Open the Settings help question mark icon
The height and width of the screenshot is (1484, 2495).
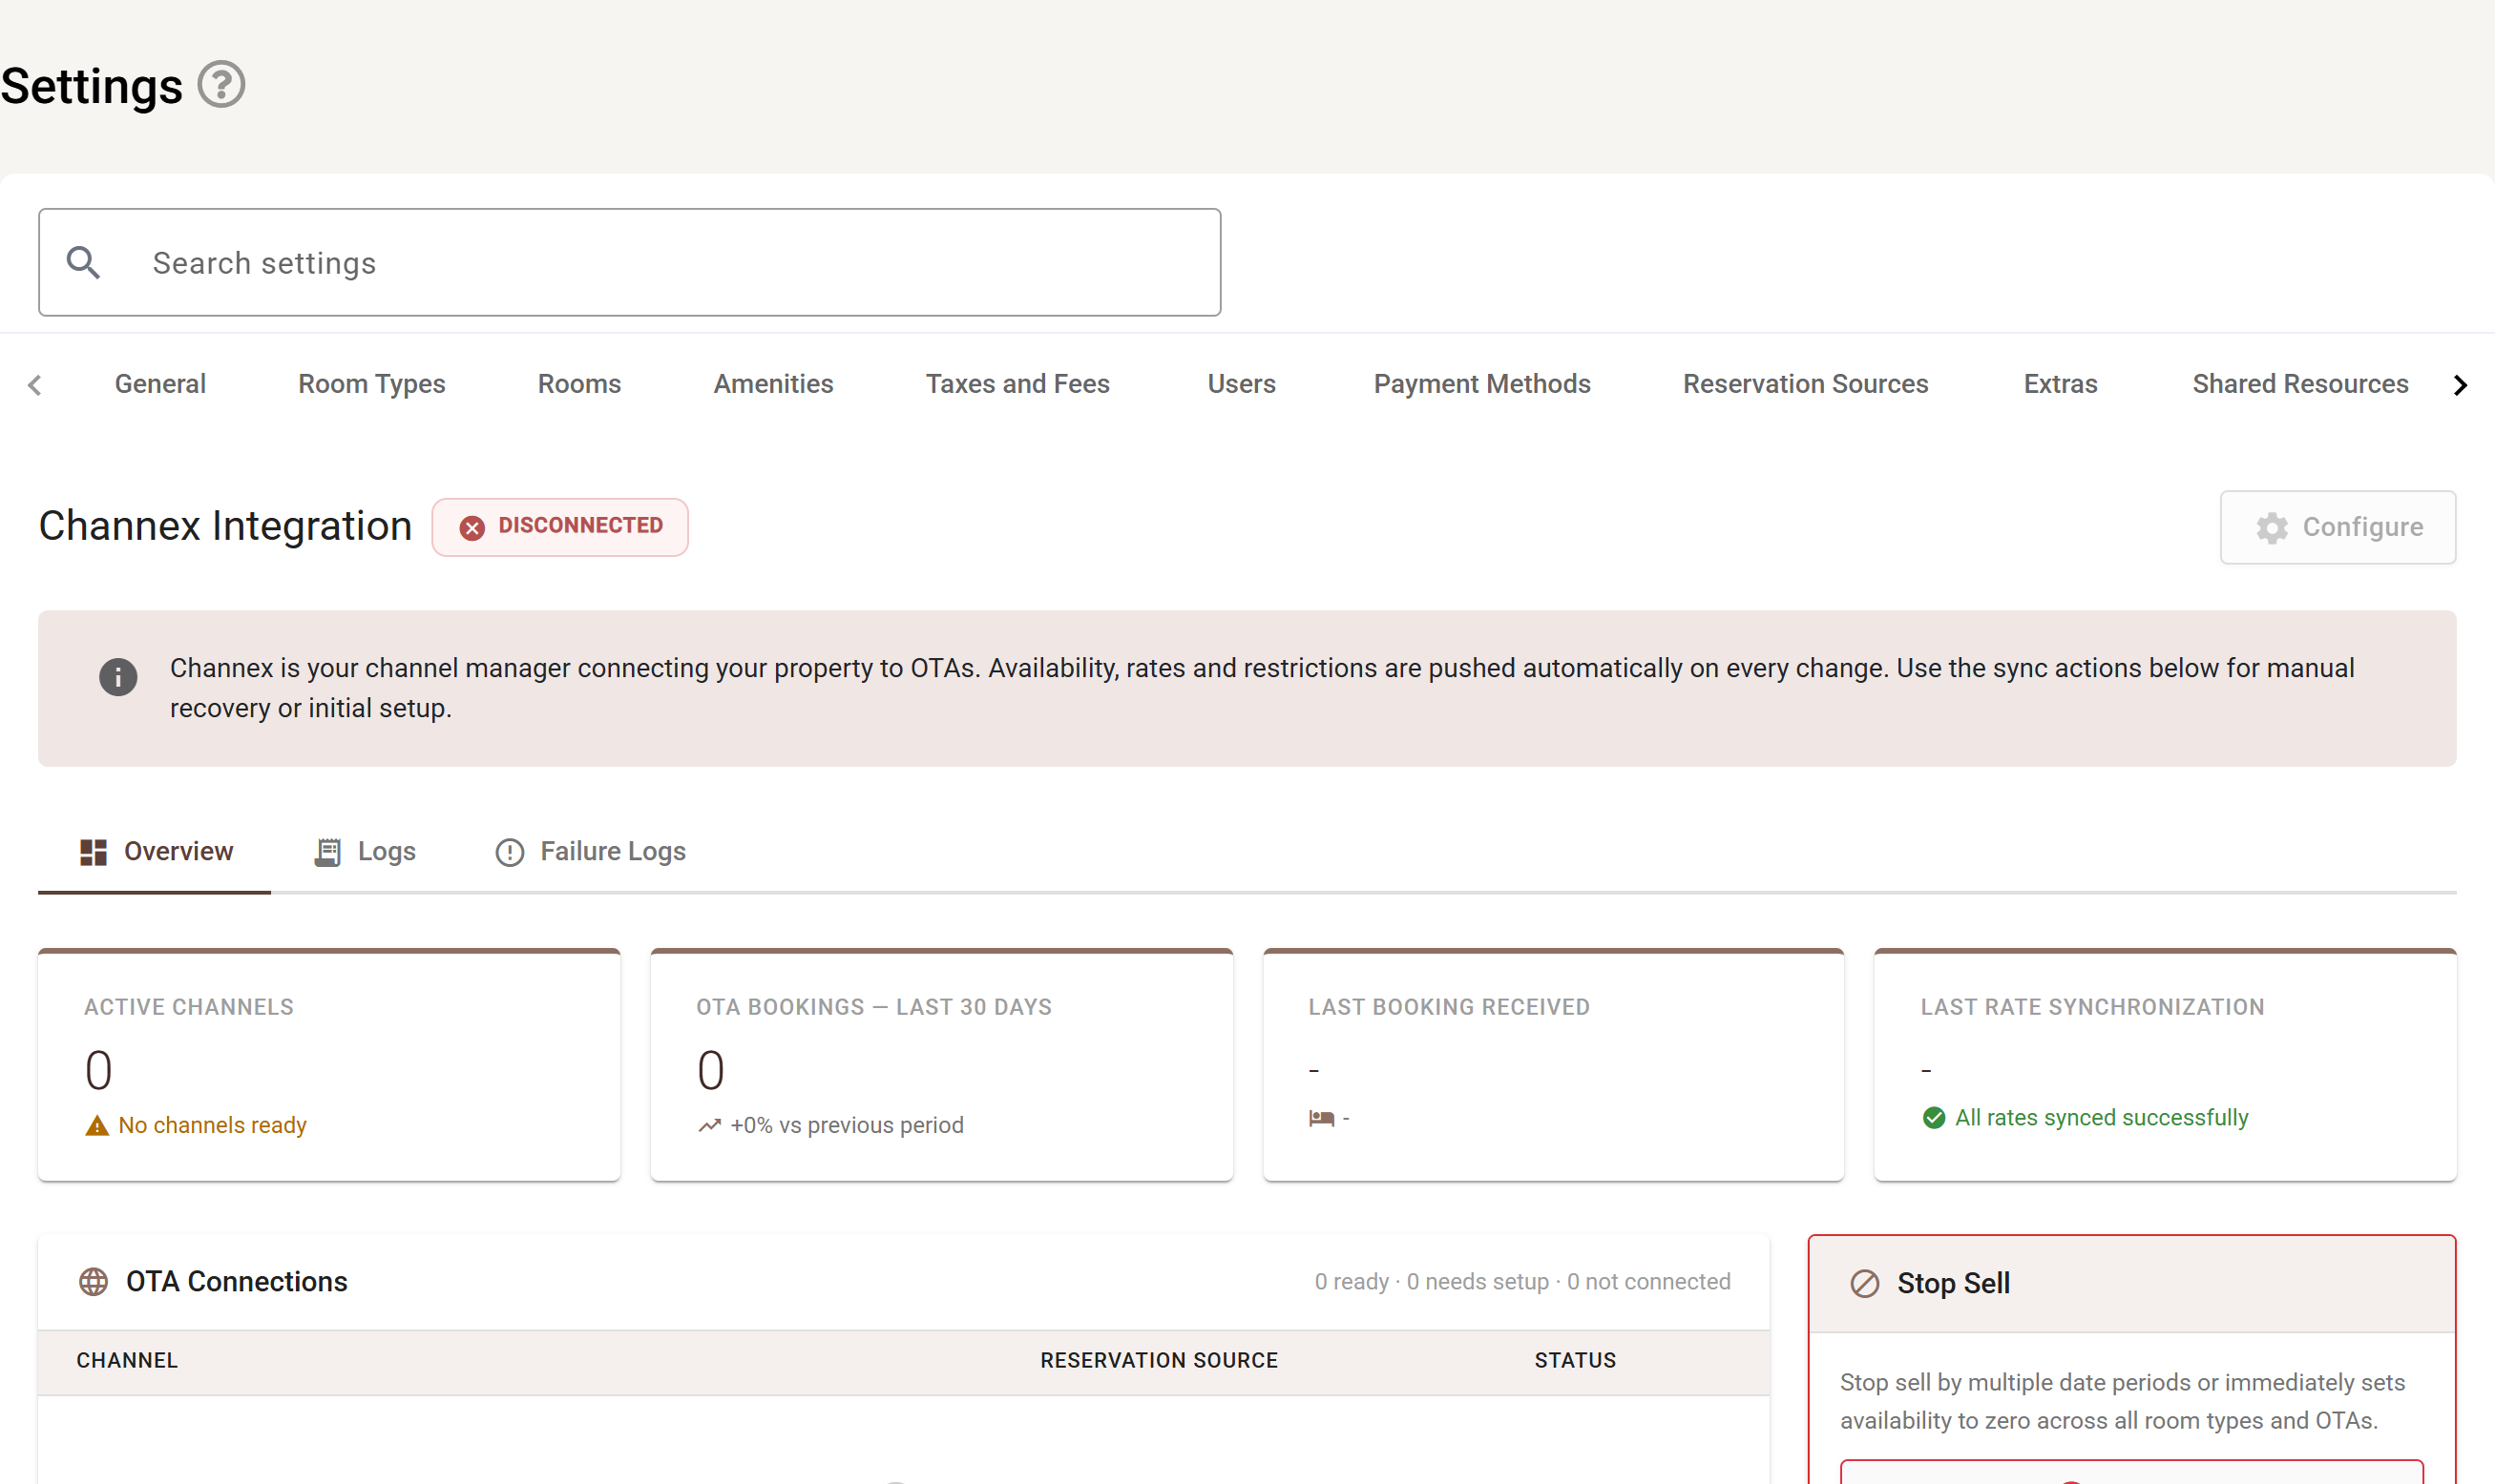point(221,84)
